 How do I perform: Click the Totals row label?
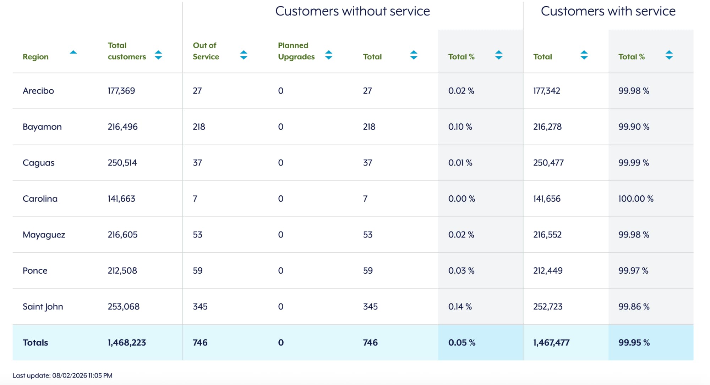[35, 342]
